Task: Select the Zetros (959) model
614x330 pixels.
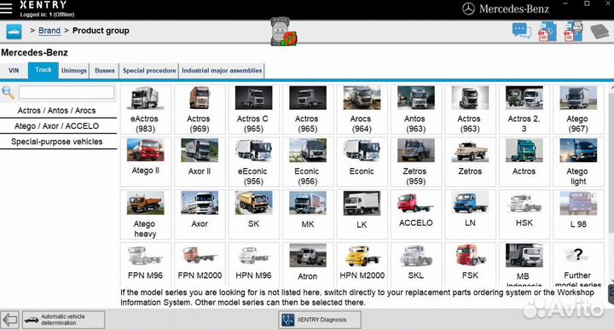Action: click(416, 162)
